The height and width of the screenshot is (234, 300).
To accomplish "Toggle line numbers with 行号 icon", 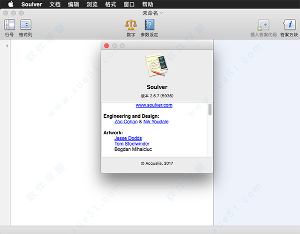I will (9, 25).
